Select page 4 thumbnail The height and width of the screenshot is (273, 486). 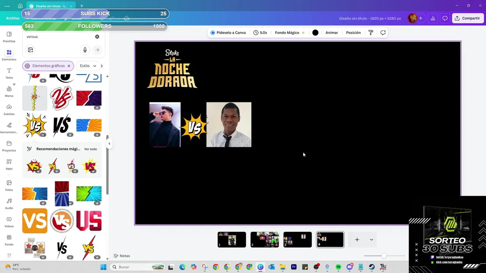point(330,240)
